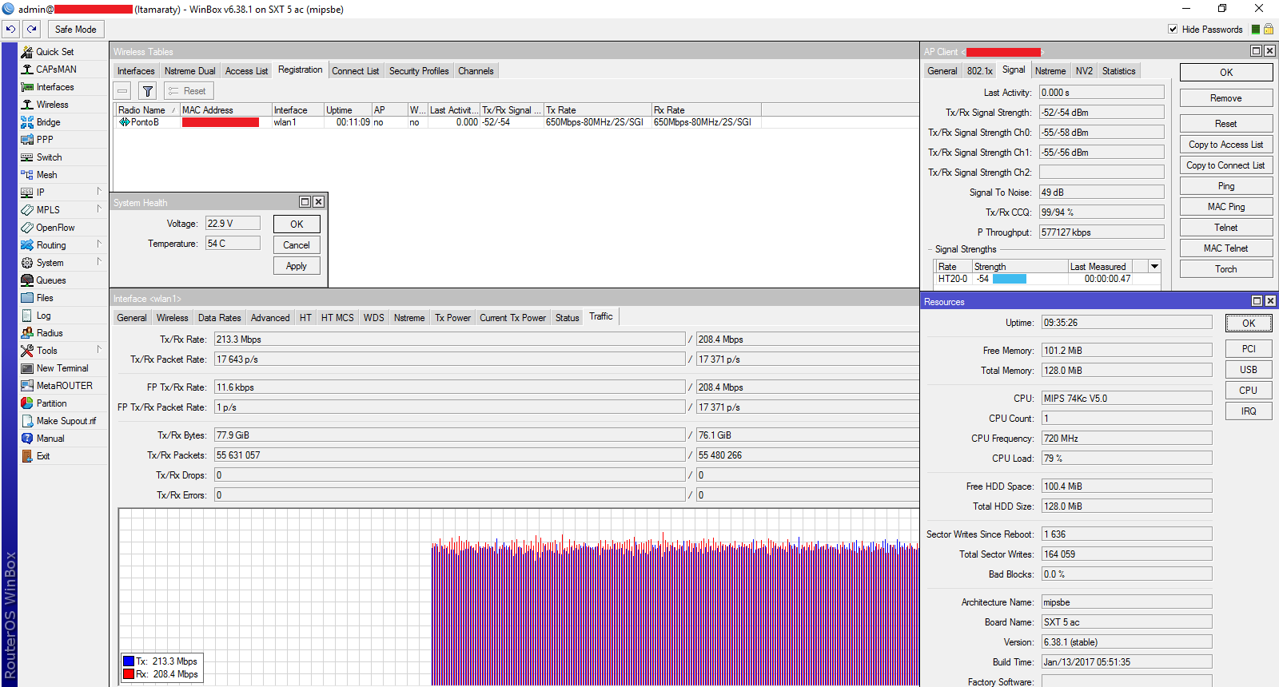Image resolution: width=1279 pixels, height=687 pixels.
Task: Click the Queues icon in sidebar
Action: pyautogui.click(x=27, y=280)
